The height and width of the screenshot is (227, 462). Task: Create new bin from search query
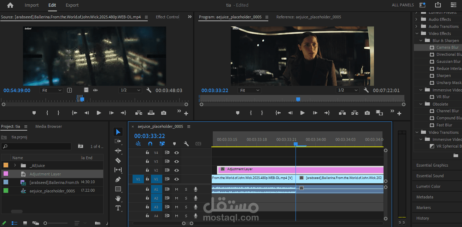[81, 146]
